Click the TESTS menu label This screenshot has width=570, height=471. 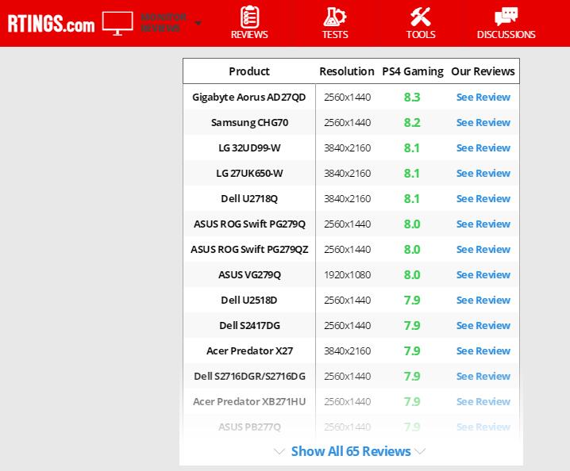coord(335,35)
